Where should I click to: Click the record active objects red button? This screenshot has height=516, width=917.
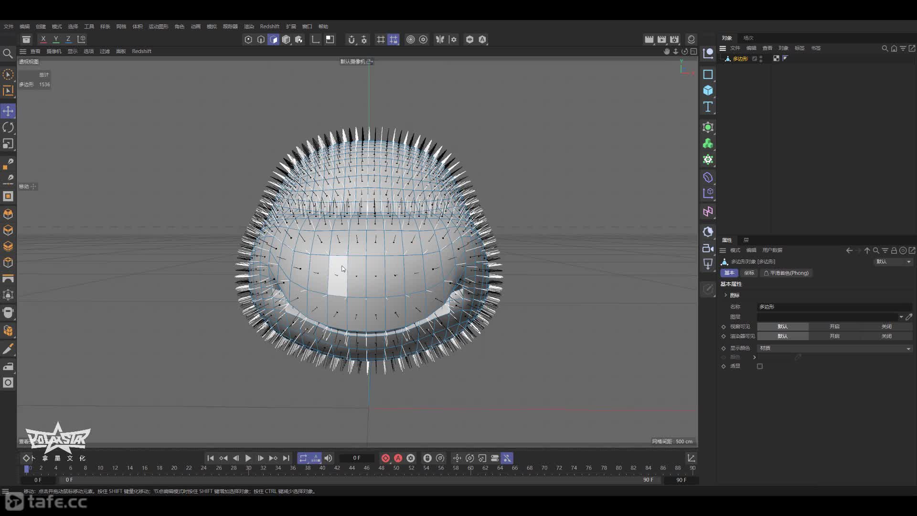coord(385,458)
